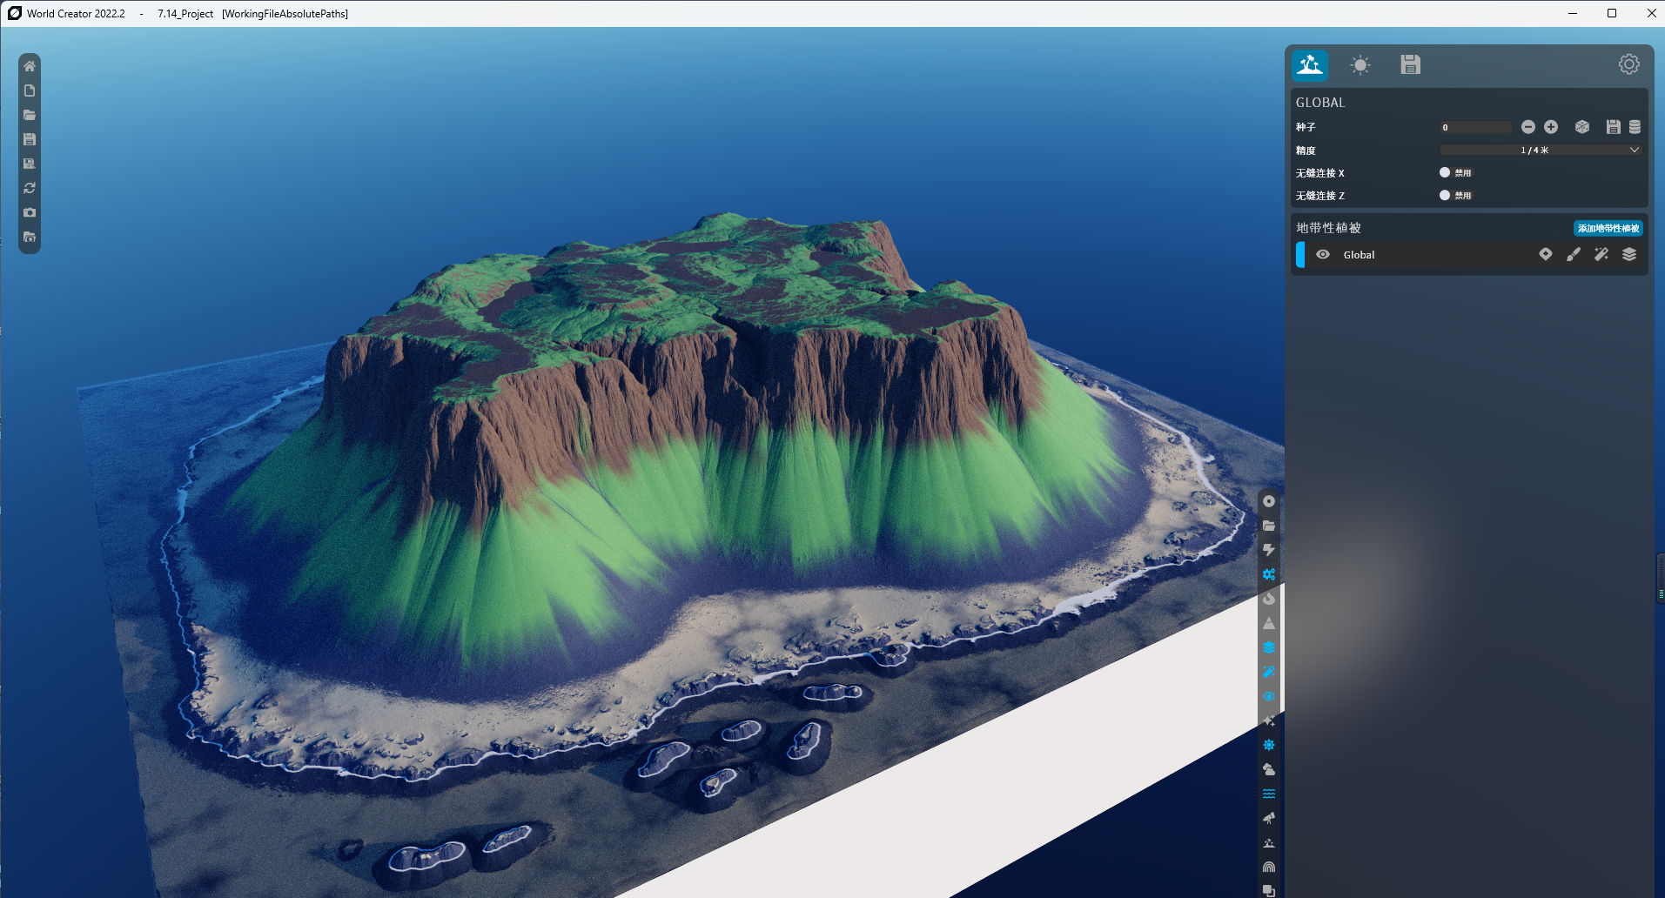Toggle the blue water waves icon in the viewport toolbar
Viewport: 1665px width, 898px height.
tap(1269, 794)
